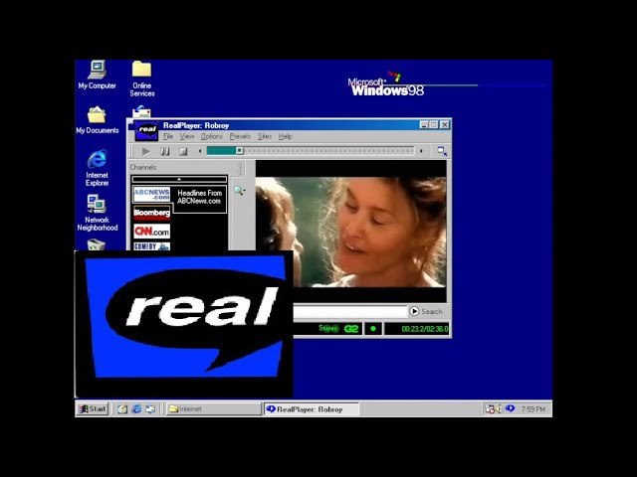Viewport: 637px width, 477px height.
Task: Click the position slider thumb
Action: [x=240, y=151]
